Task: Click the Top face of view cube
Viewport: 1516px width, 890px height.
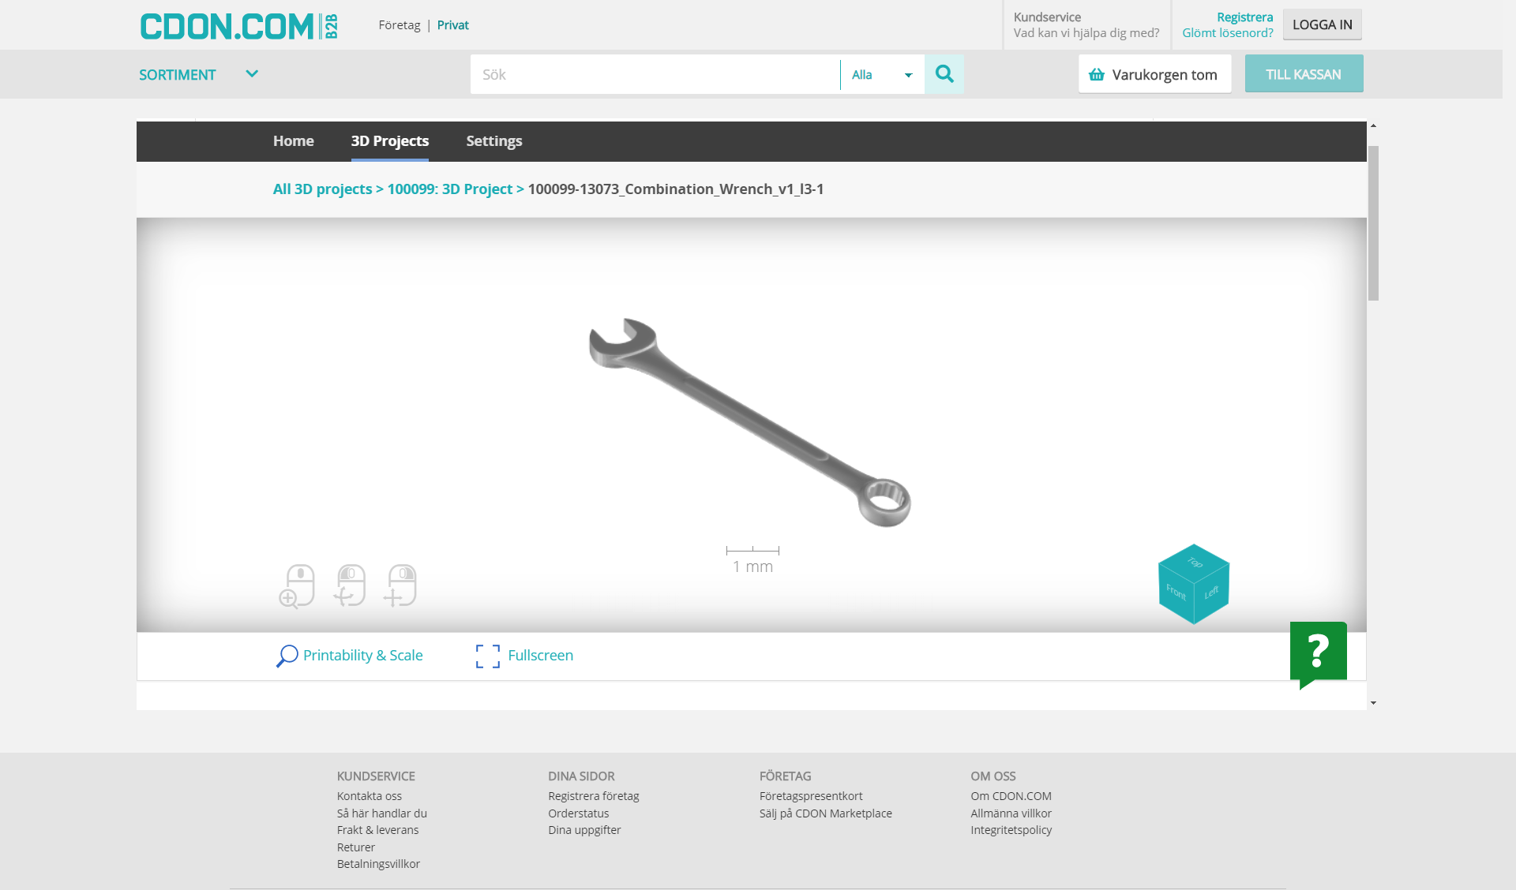Action: tap(1194, 562)
